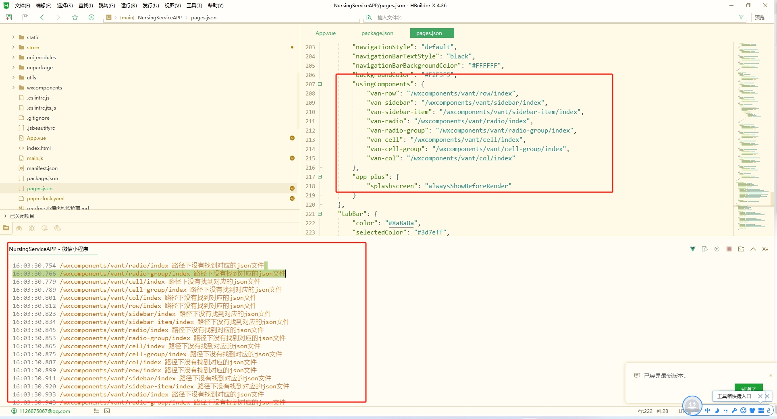Toggle the IME punctuation mode
Image resolution: width=777 pixels, height=419 pixels.
pos(725,411)
